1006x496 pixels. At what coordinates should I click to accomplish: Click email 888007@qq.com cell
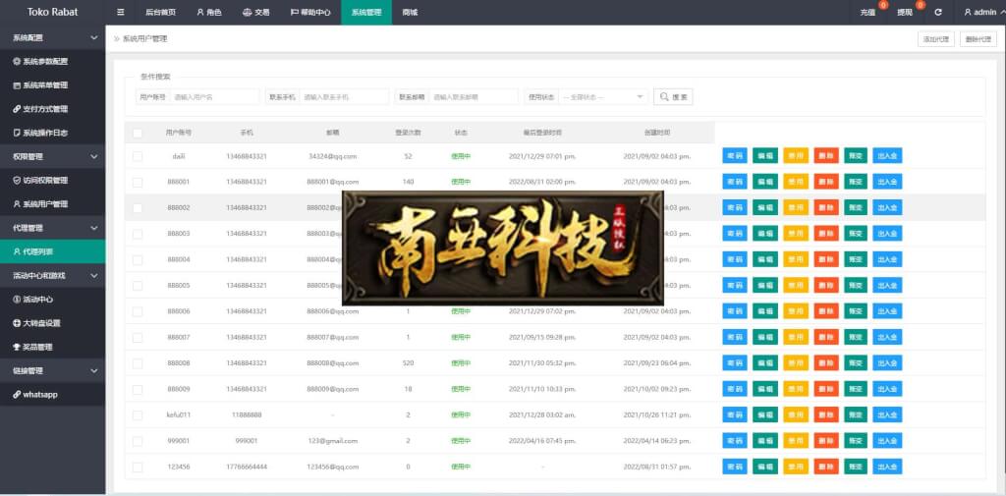point(332,337)
